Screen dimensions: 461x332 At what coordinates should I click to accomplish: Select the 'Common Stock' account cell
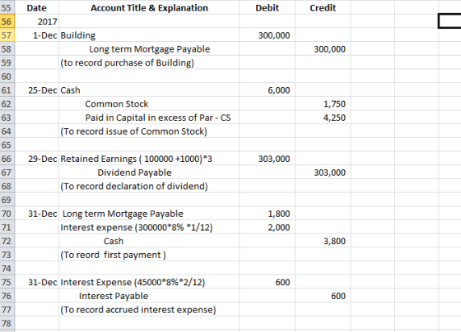coord(149,104)
